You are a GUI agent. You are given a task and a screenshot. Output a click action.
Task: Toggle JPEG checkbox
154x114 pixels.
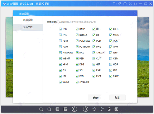point(111,29)
